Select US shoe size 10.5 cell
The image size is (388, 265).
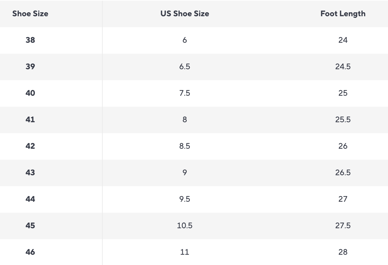[x=185, y=226]
